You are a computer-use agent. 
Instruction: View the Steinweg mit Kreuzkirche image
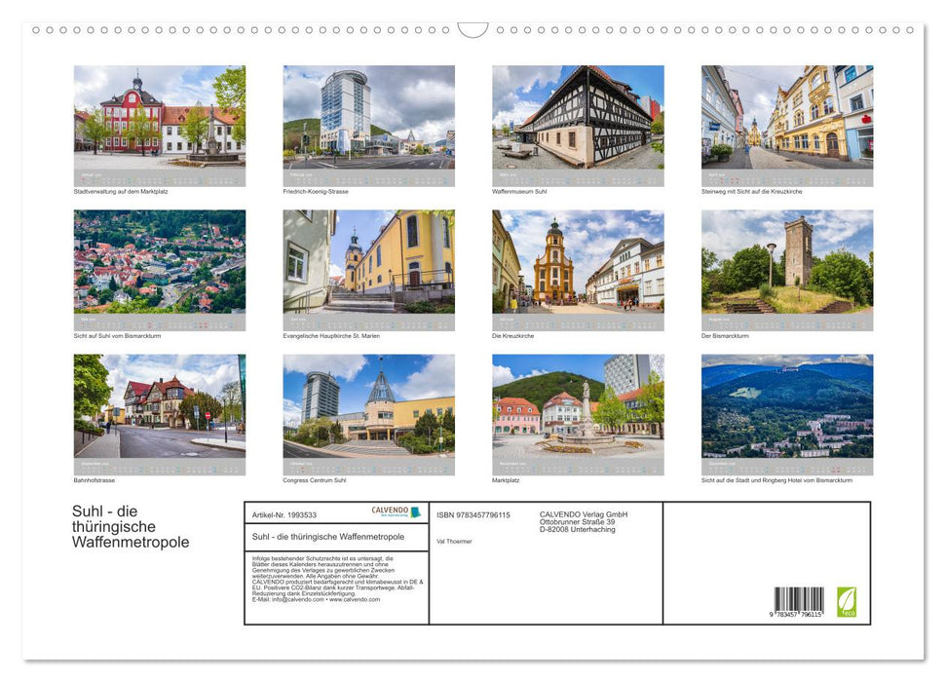(785, 122)
